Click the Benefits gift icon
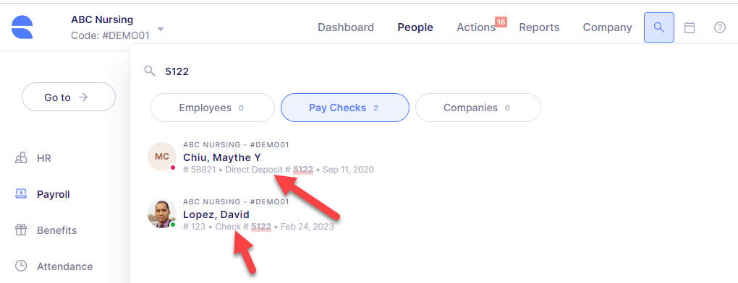 21,230
